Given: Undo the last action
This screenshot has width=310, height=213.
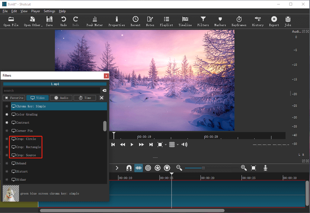Looking at the screenshot, I should tap(64, 21).
